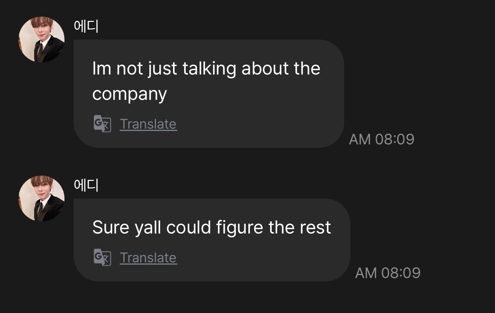Open the avatar beside the company message
Viewport: 495px width, 313px height.
tap(41, 40)
